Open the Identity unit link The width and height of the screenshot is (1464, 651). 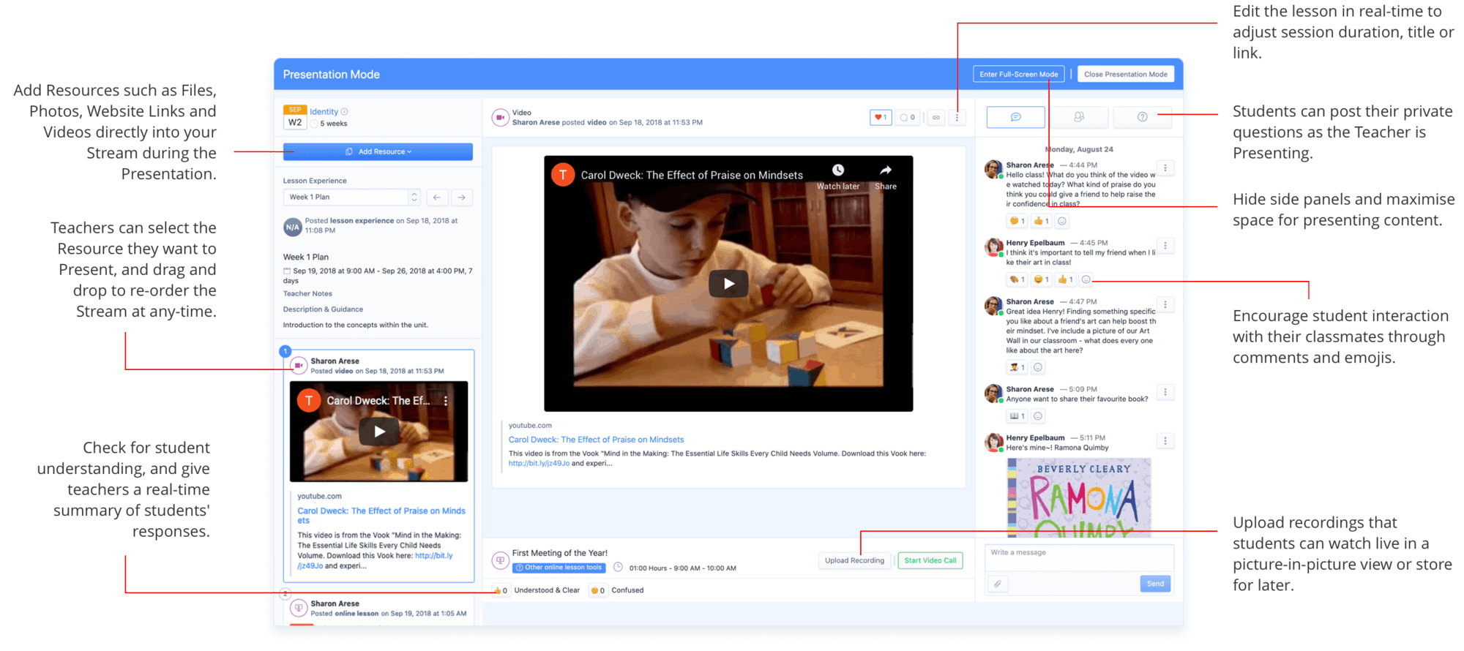(x=324, y=112)
